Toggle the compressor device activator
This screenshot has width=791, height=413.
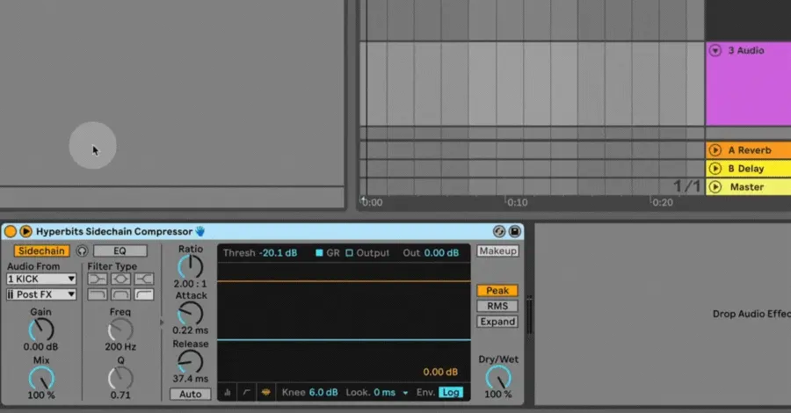(10, 231)
